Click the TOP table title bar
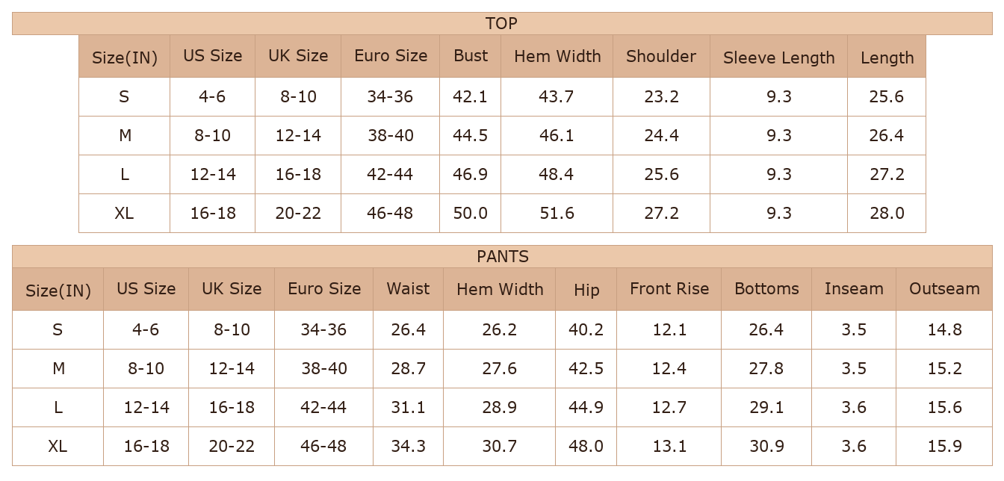This screenshot has height=481, width=1004. 502,23
